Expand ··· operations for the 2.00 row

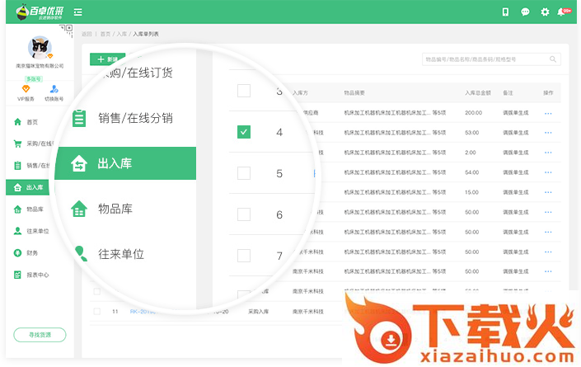(548, 153)
